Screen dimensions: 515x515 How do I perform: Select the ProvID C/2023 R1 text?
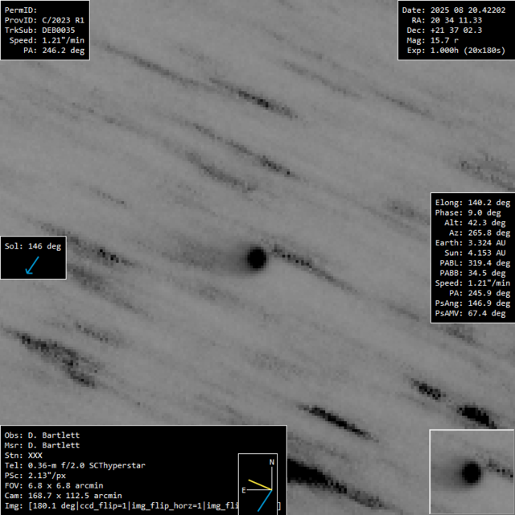(44, 20)
